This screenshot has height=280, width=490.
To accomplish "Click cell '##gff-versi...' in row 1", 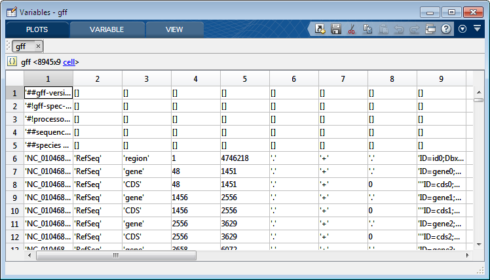I will click(48, 93).
